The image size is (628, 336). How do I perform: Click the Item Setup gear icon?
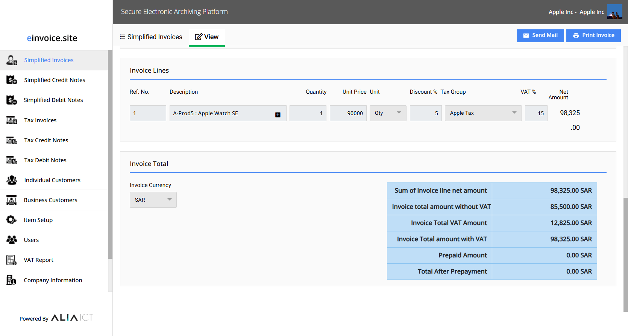[12, 220]
